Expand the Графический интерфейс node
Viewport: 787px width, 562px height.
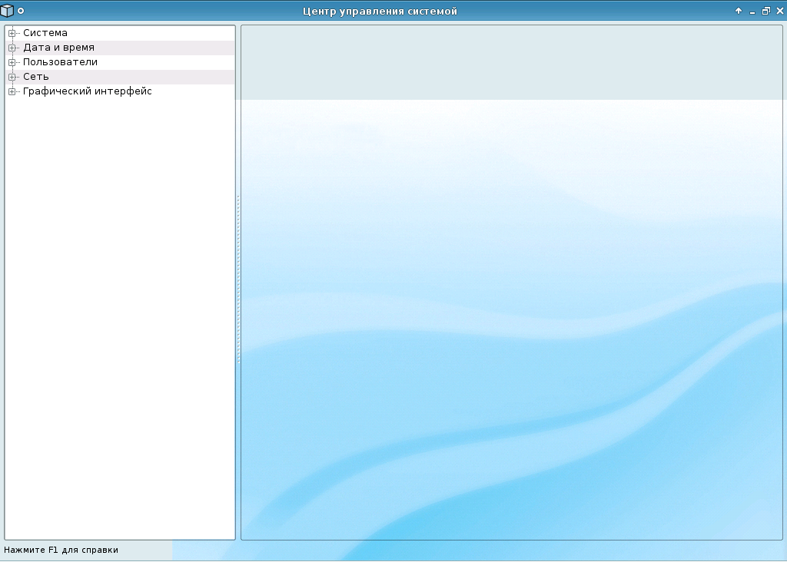coord(12,91)
